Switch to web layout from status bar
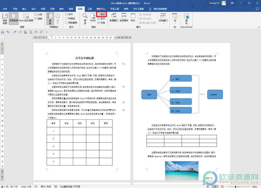The image size is (261, 188). coord(222,187)
